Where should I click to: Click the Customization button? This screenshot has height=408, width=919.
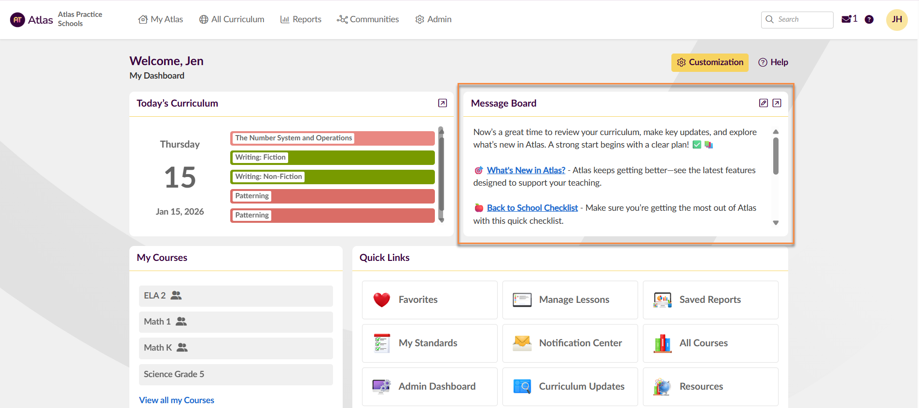coord(710,62)
